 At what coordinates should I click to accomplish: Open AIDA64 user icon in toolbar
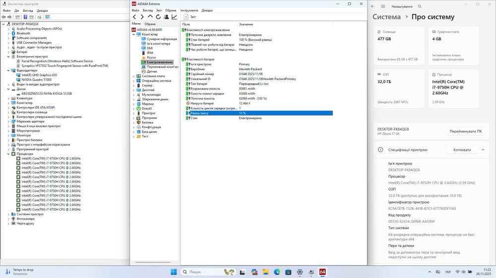(x=166, y=17)
